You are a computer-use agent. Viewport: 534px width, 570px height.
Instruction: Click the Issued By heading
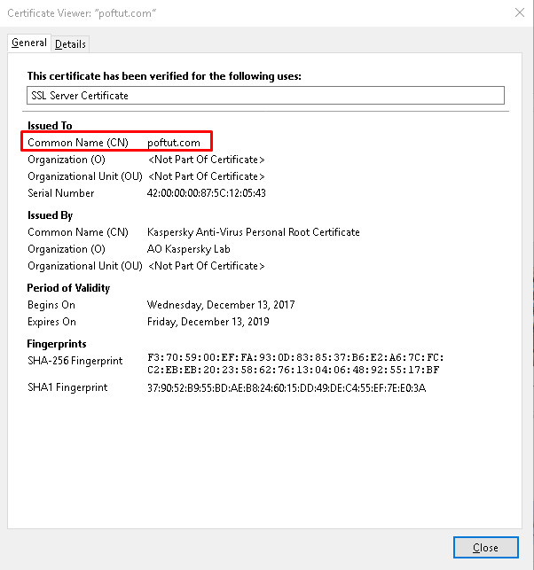(51, 215)
